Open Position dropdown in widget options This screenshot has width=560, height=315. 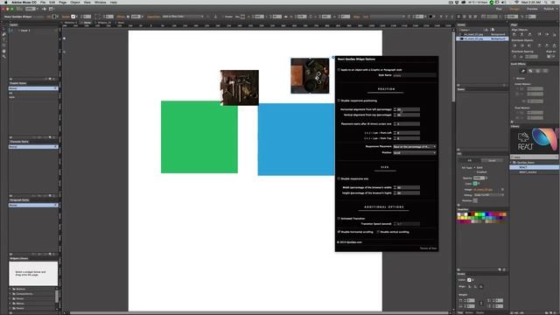point(414,153)
